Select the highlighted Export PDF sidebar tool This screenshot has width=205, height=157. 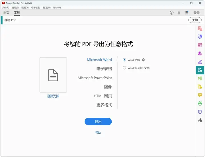point(200,70)
